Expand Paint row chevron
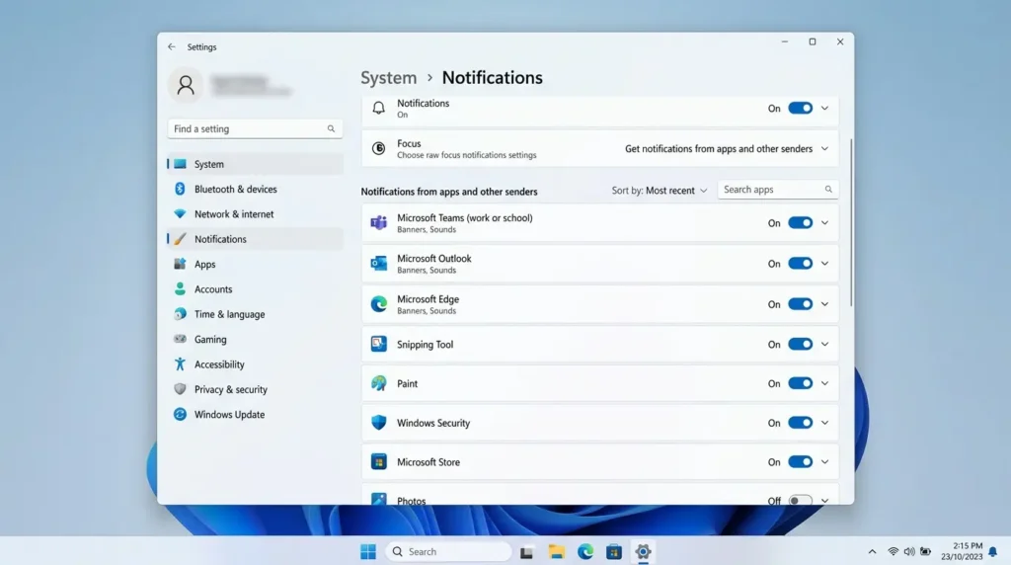Viewport: 1011px width, 565px height. click(824, 383)
